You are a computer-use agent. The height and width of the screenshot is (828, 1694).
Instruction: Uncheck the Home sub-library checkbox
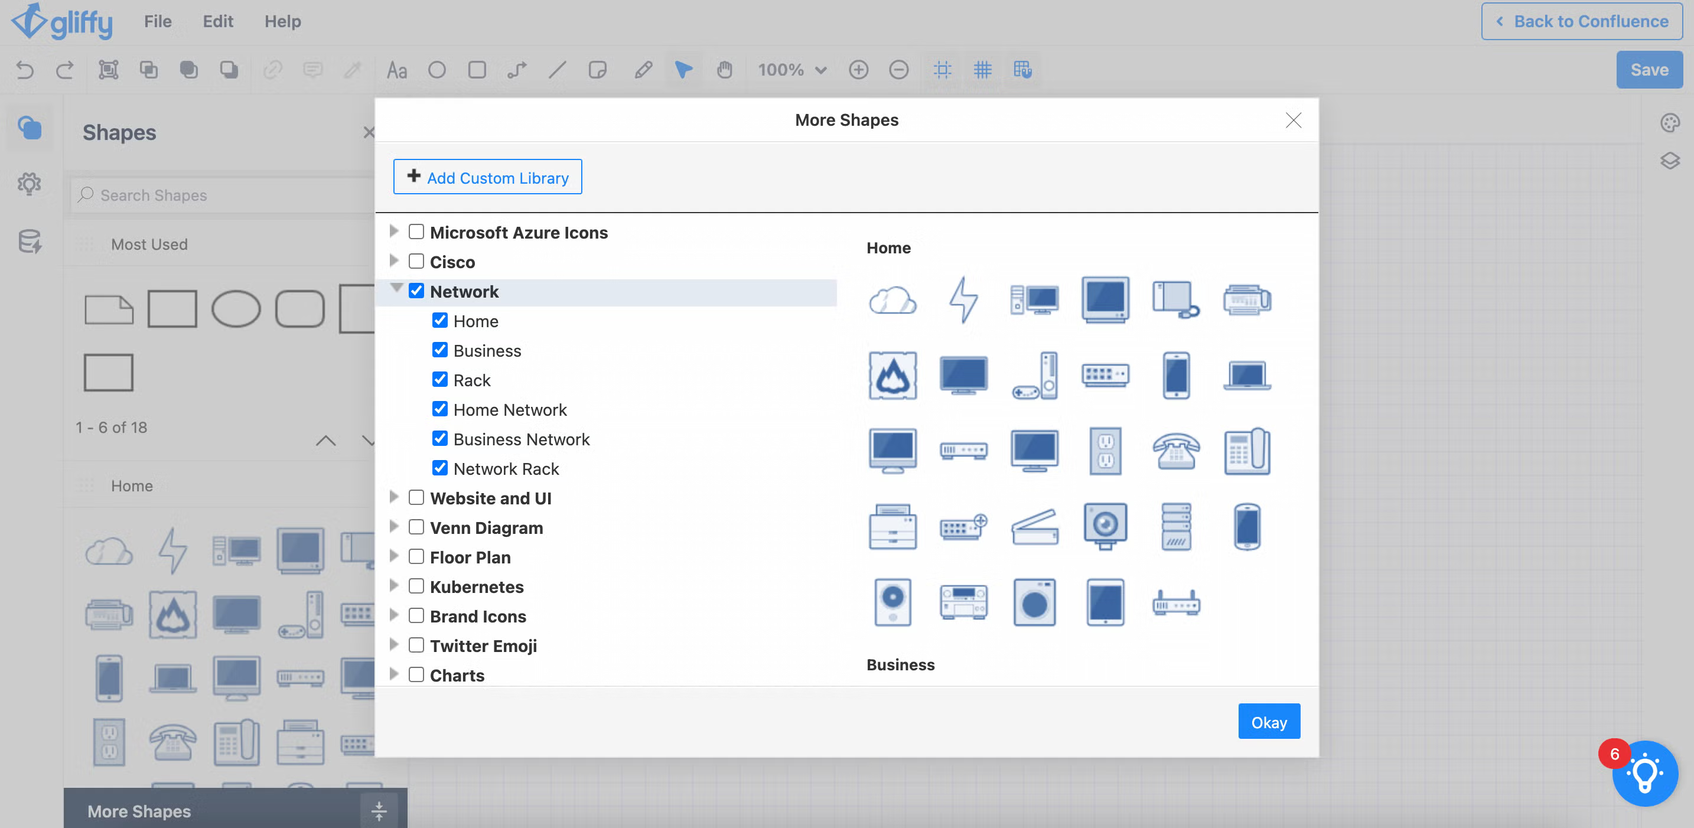[x=440, y=320]
